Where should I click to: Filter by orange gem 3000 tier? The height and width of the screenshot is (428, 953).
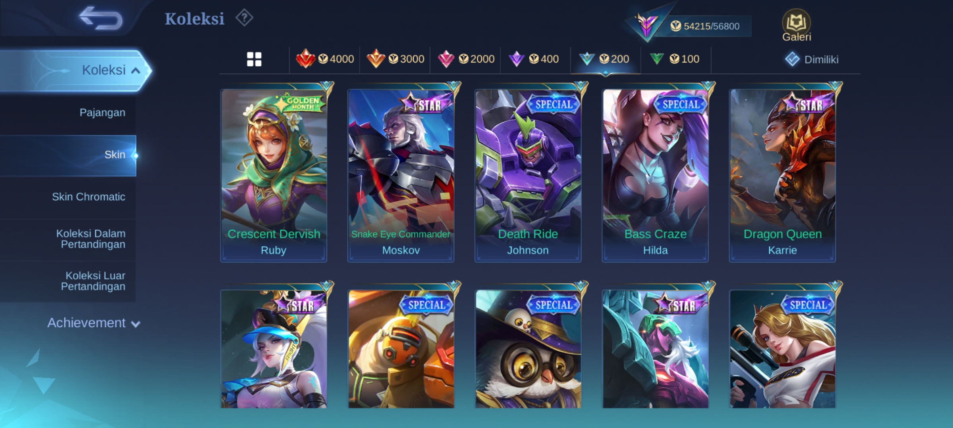[x=395, y=59]
